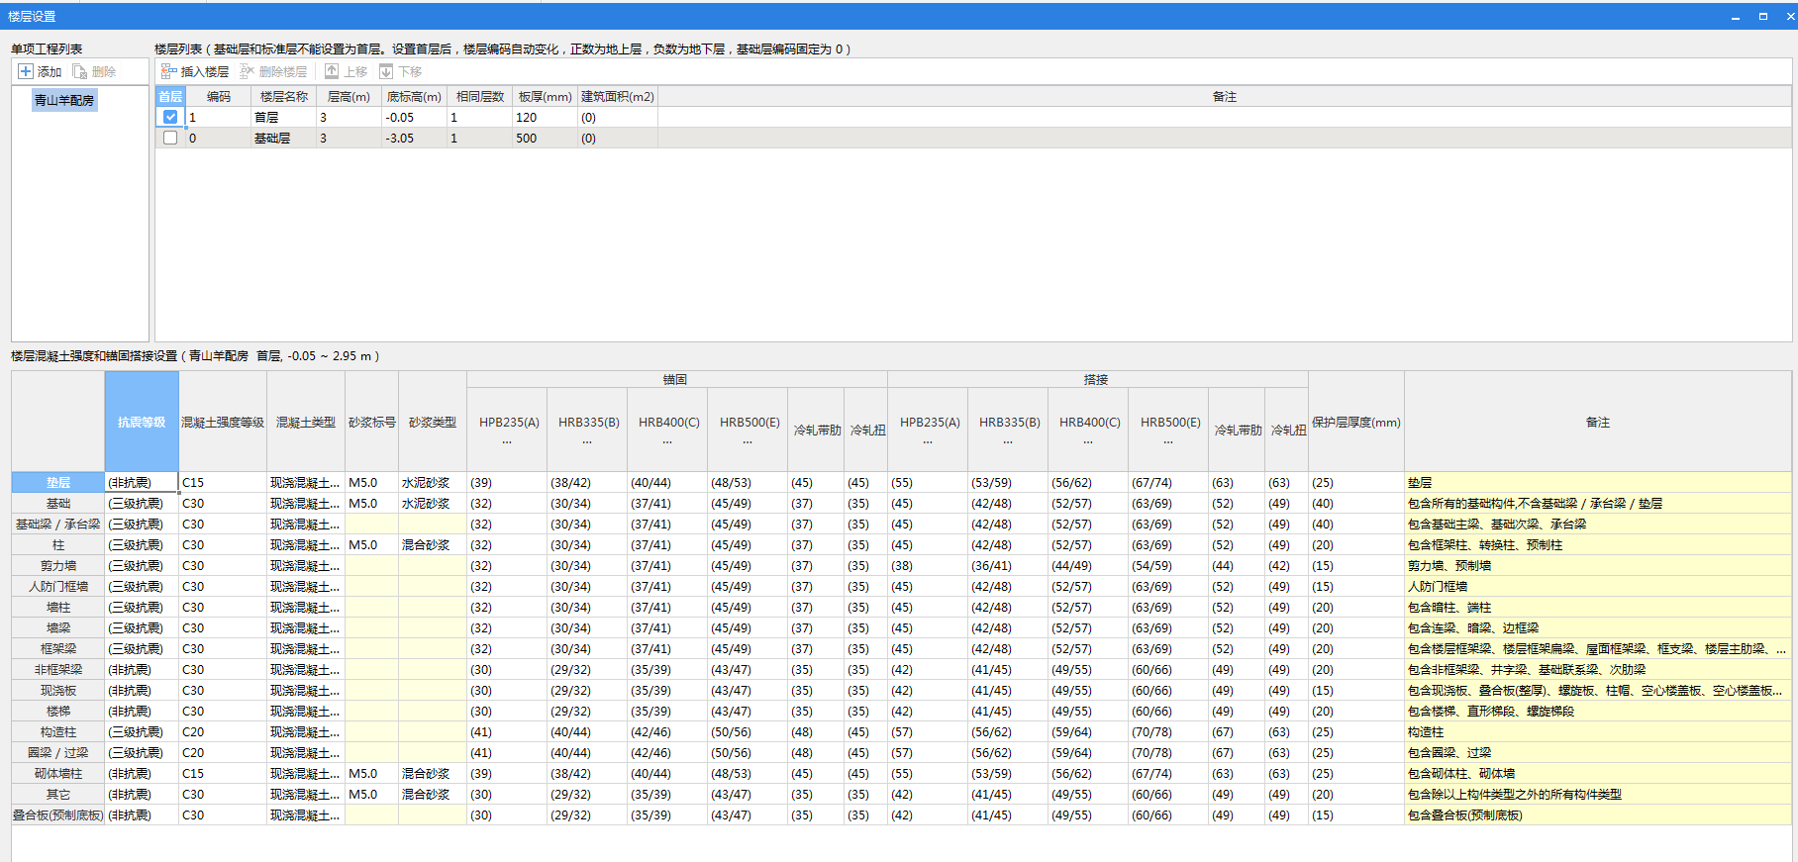Select the 墙梁 row header
This screenshot has width=1798, height=862.
pos(58,627)
